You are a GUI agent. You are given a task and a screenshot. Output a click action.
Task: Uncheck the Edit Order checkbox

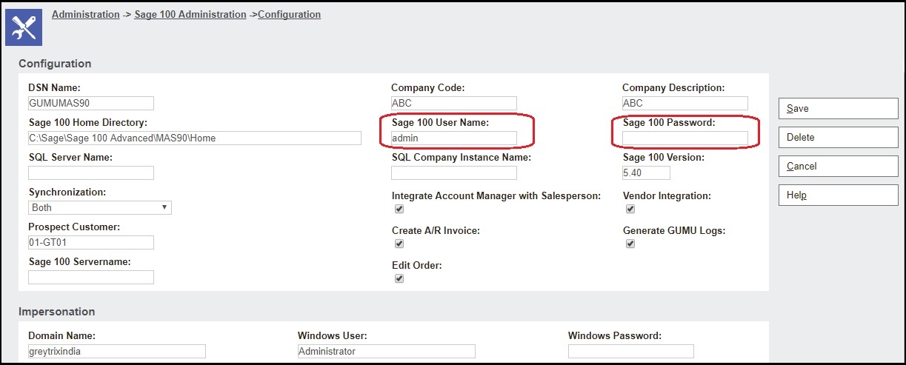click(x=399, y=278)
